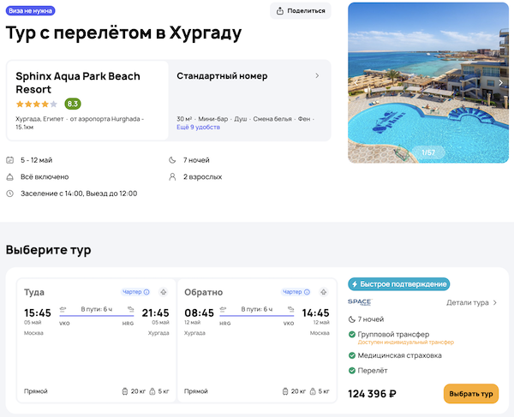Click the person icon next to 2 взрослых

click(x=172, y=176)
